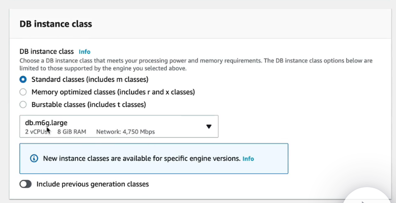Open the Info link beside DB instance class label

[85, 51]
